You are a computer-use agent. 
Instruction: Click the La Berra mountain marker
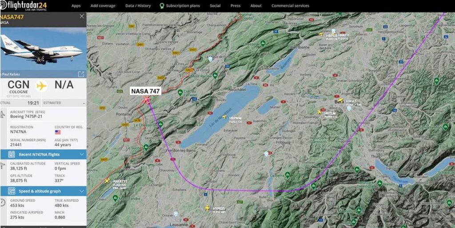click(287, 175)
